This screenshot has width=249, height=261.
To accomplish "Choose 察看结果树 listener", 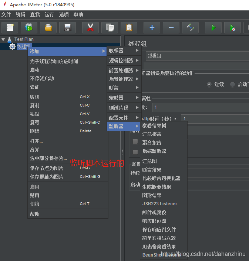I will tap(164, 125).
